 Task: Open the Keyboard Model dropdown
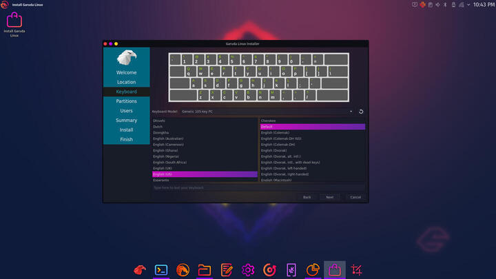coord(267,112)
